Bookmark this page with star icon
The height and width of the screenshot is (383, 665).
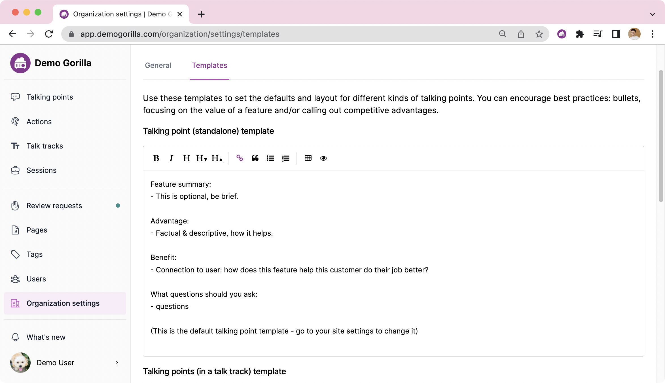[x=539, y=34]
